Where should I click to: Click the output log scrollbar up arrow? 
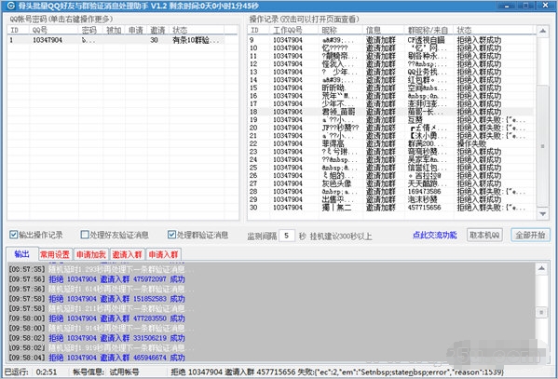[541, 268]
